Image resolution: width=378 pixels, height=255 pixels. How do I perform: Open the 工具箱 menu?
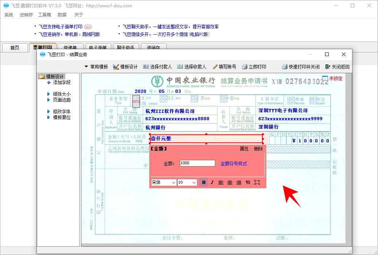click(45, 15)
